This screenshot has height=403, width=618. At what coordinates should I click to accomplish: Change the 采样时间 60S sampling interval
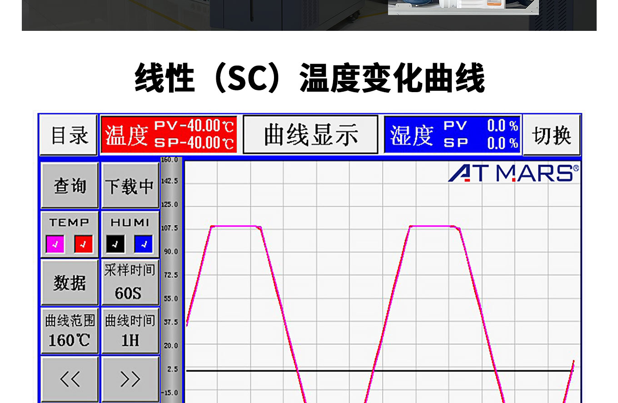[130, 282]
